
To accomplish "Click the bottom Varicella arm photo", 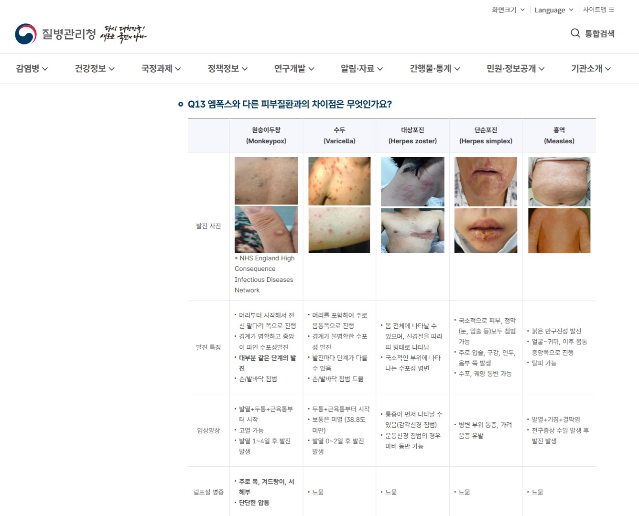I will point(339,230).
